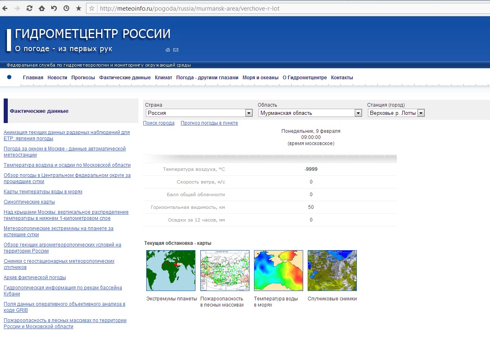Viewport: 490px width, 338px height.
Task: Open the Область region dropdown
Action: [x=358, y=113]
